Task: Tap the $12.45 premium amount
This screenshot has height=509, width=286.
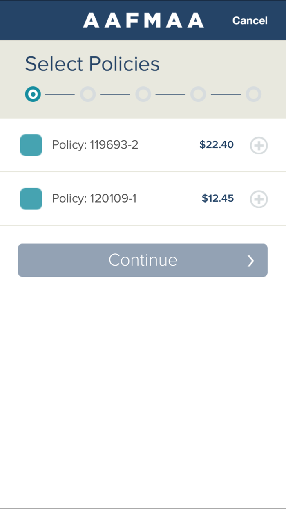Action: click(x=218, y=199)
